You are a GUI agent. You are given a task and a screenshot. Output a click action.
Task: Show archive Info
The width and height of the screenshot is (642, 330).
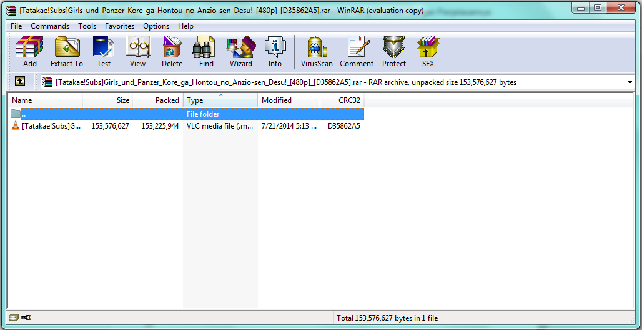(x=275, y=52)
